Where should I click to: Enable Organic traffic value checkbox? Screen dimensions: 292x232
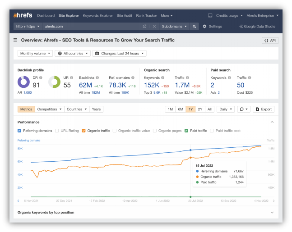[115, 131]
